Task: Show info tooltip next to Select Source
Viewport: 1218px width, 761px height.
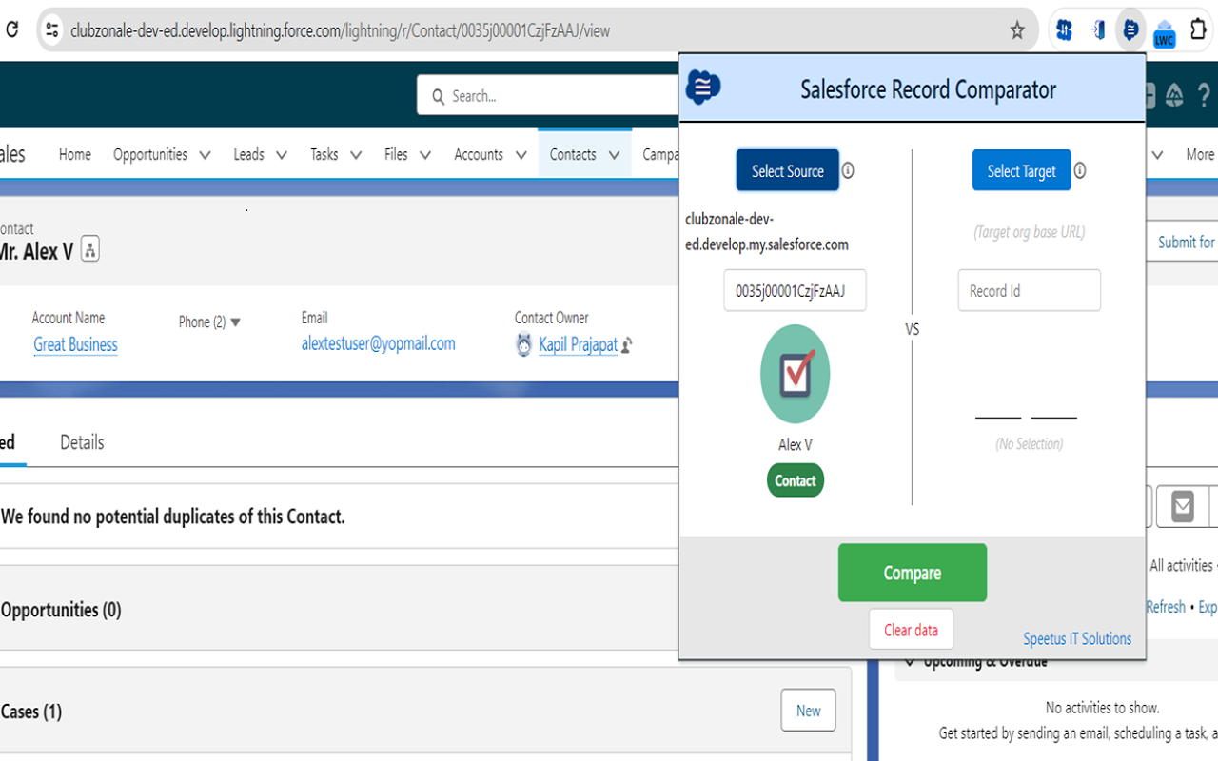Action: pos(848,170)
